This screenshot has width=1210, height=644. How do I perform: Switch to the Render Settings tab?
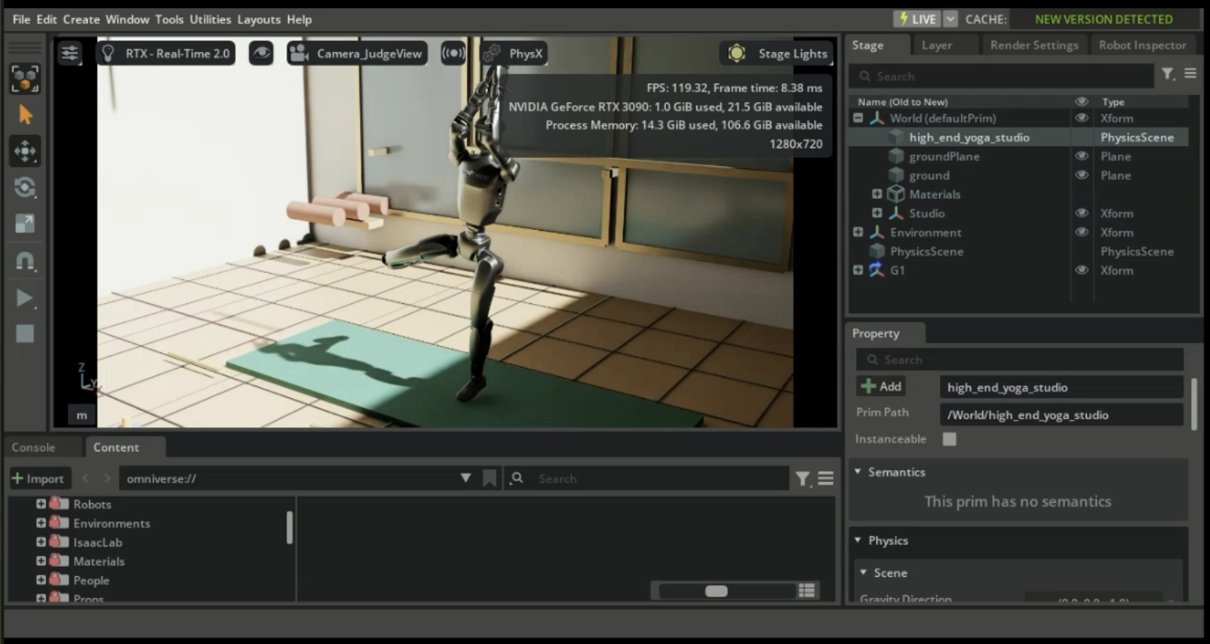tap(1034, 45)
